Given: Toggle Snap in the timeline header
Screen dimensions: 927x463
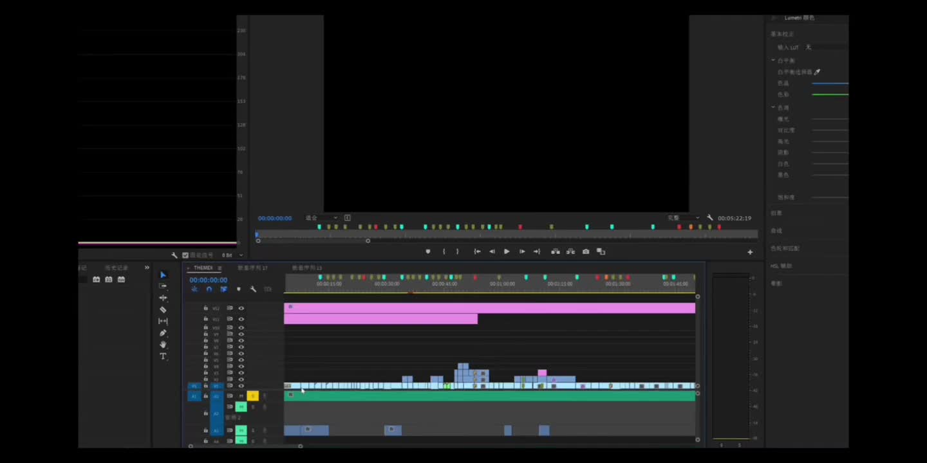Looking at the screenshot, I should (x=209, y=289).
